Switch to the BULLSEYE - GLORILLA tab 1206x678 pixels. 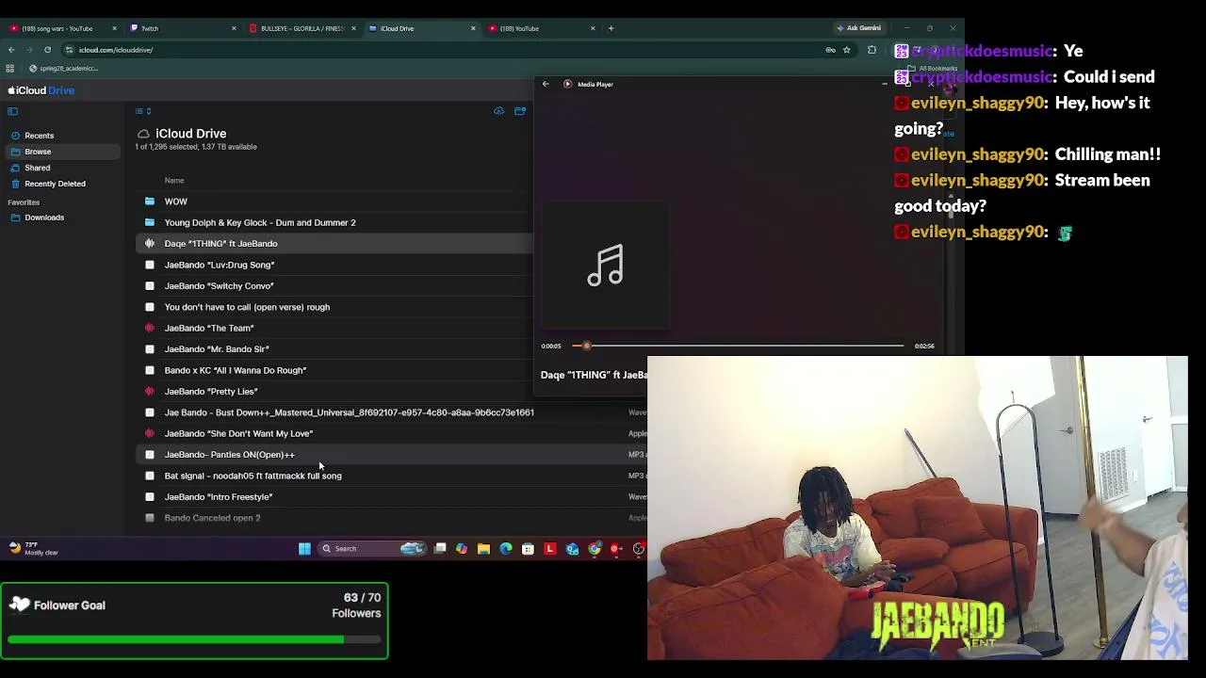pyautogui.click(x=302, y=28)
